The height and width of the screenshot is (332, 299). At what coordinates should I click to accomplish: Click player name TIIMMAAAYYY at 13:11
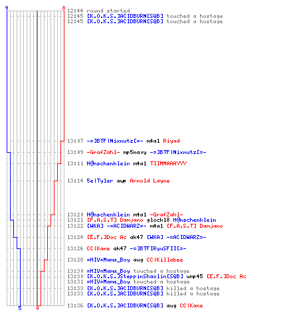tap(169, 163)
